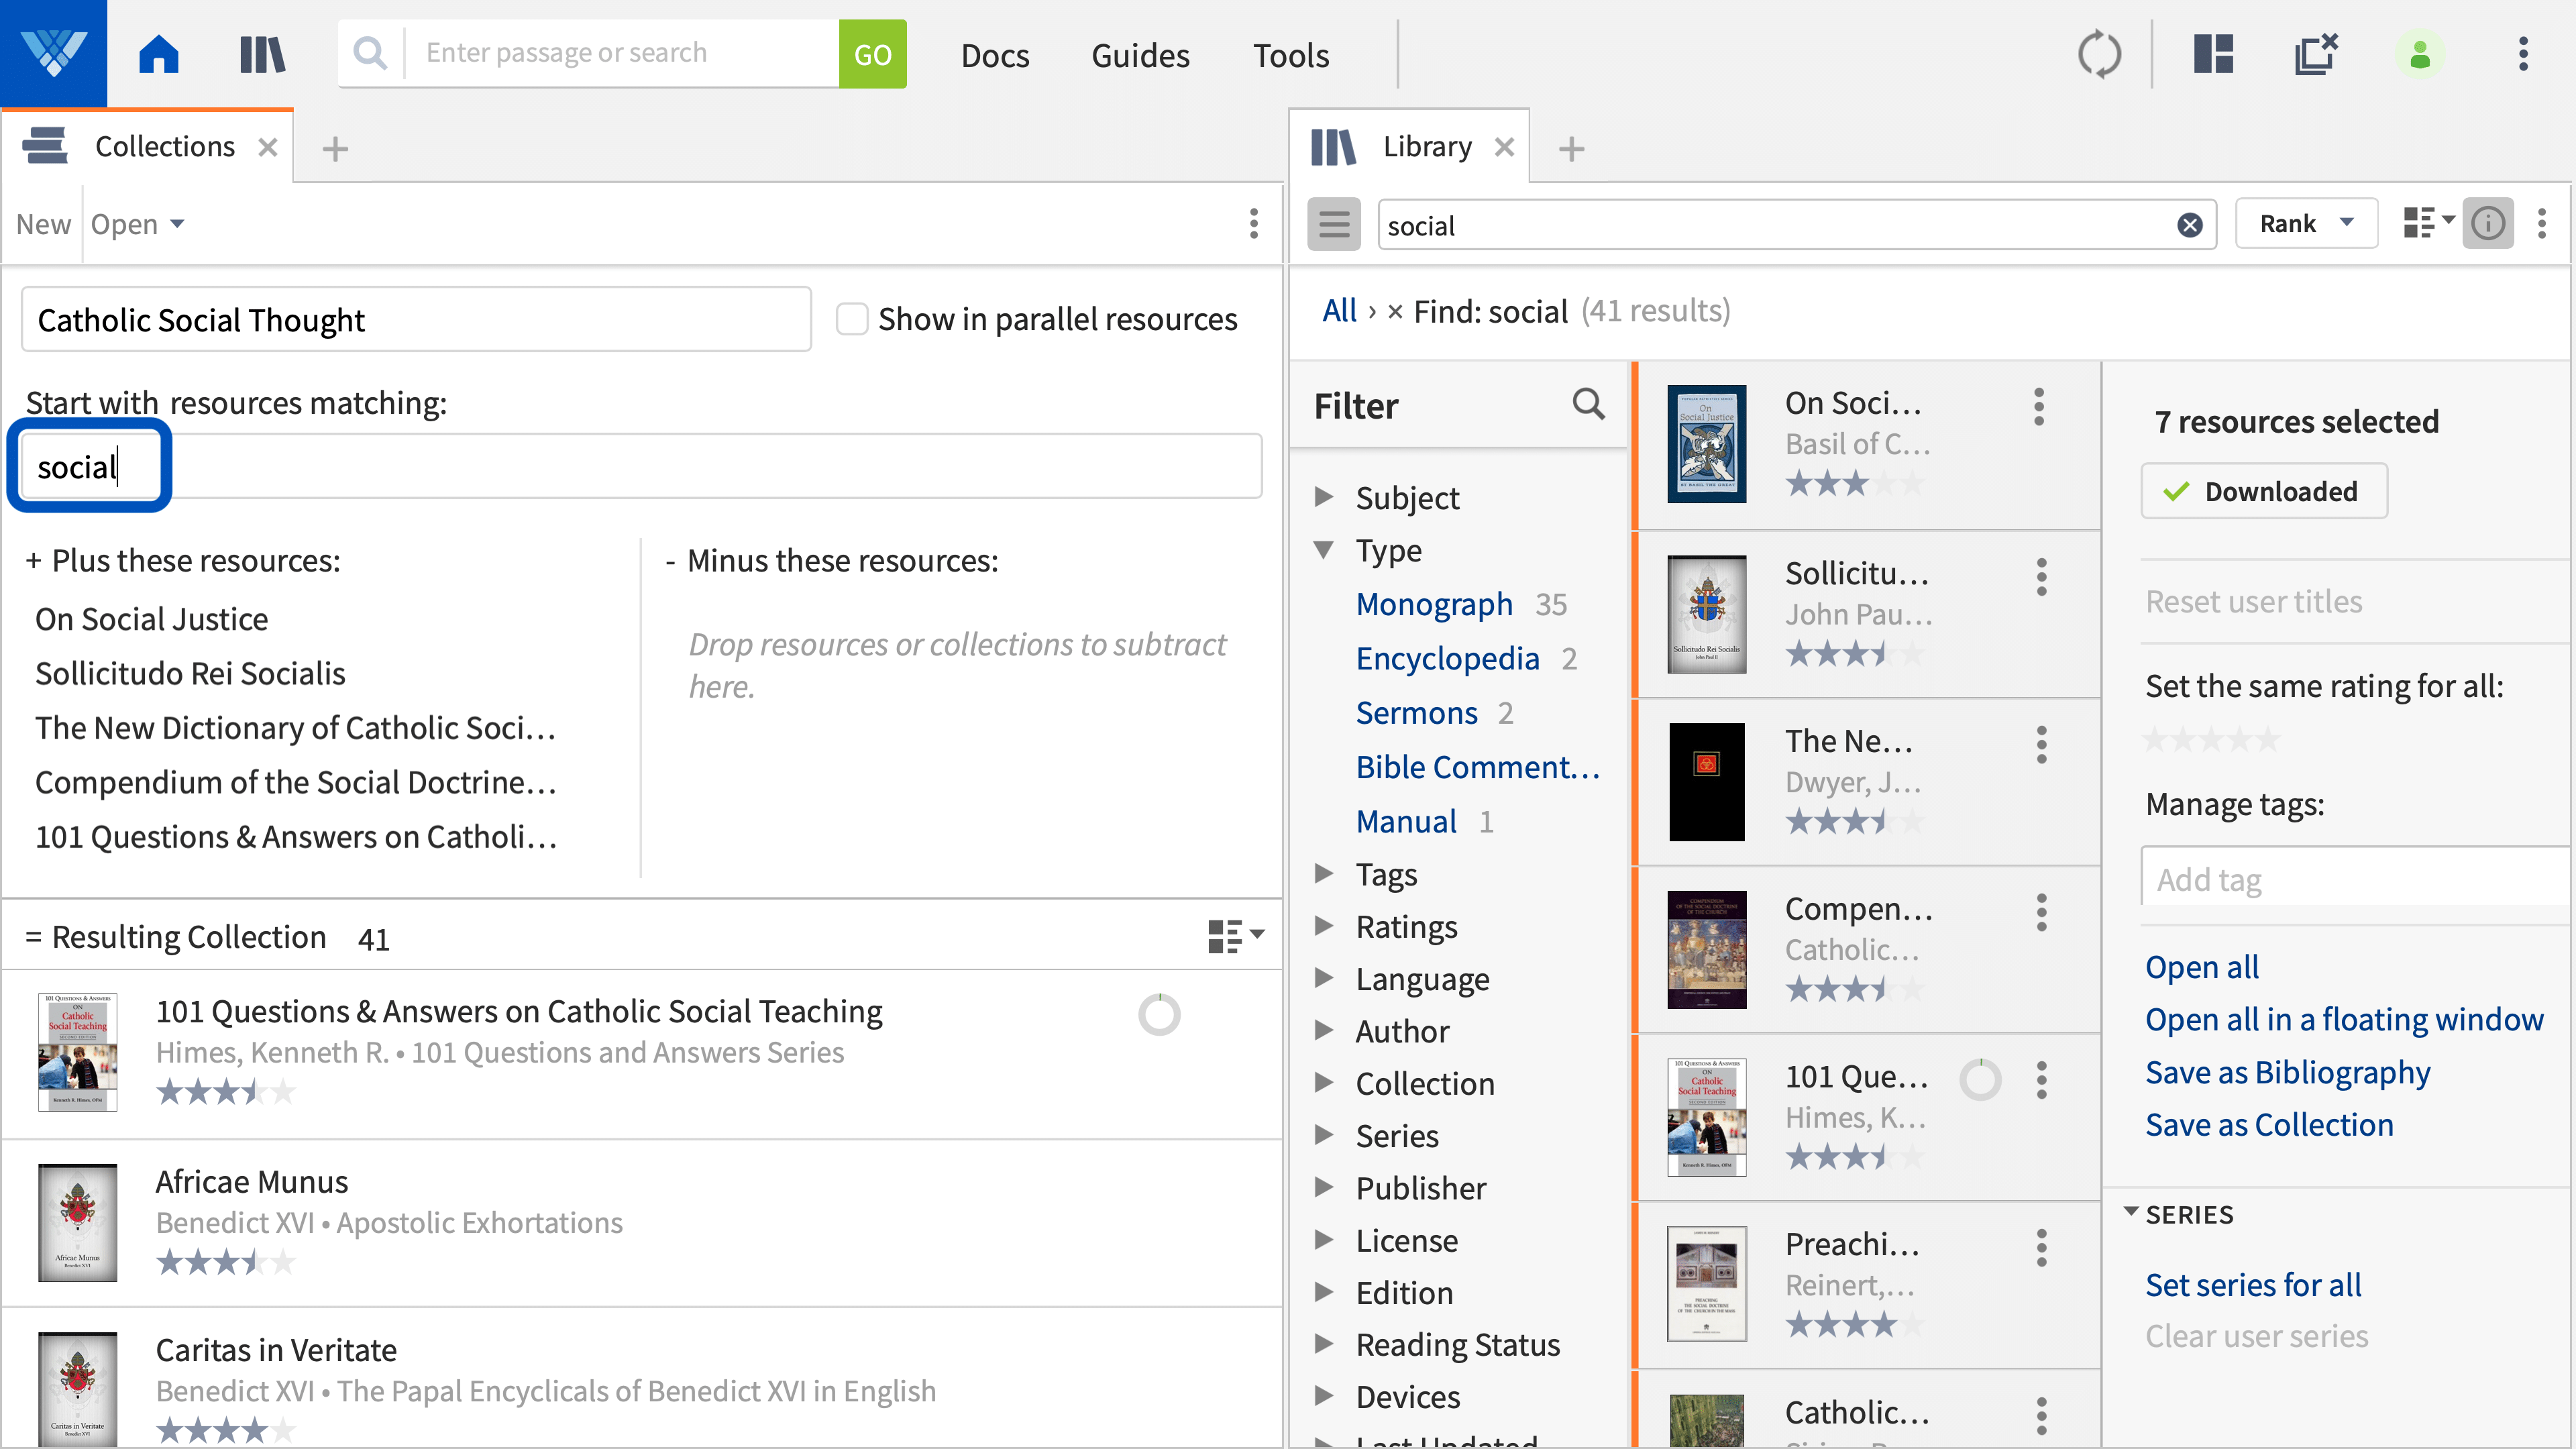The image size is (2576, 1449).
Task: Open the Layouts icon
Action: pos(2213,54)
